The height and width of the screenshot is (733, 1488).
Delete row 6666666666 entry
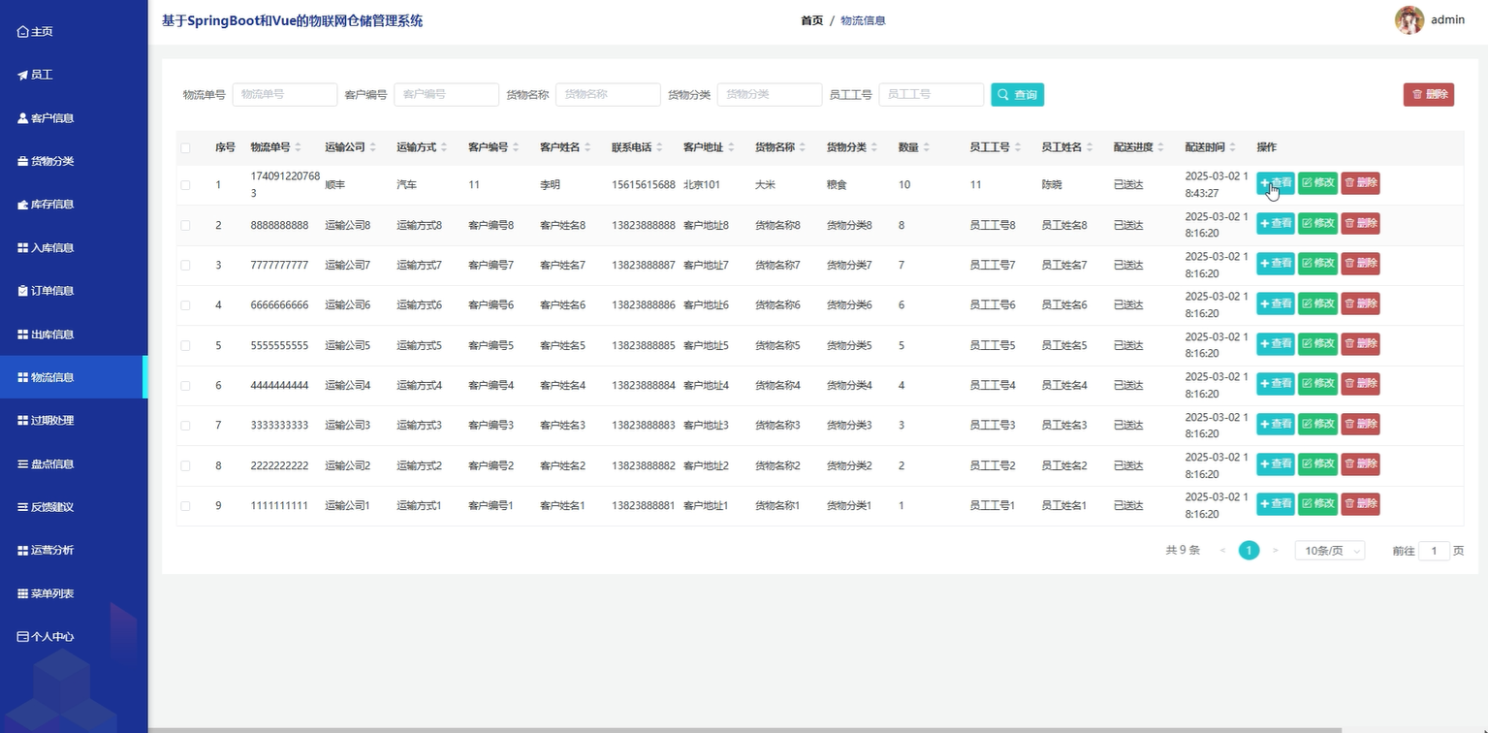click(x=1360, y=303)
